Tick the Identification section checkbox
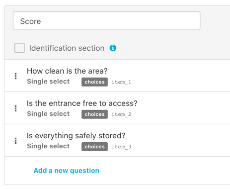 (19, 48)
